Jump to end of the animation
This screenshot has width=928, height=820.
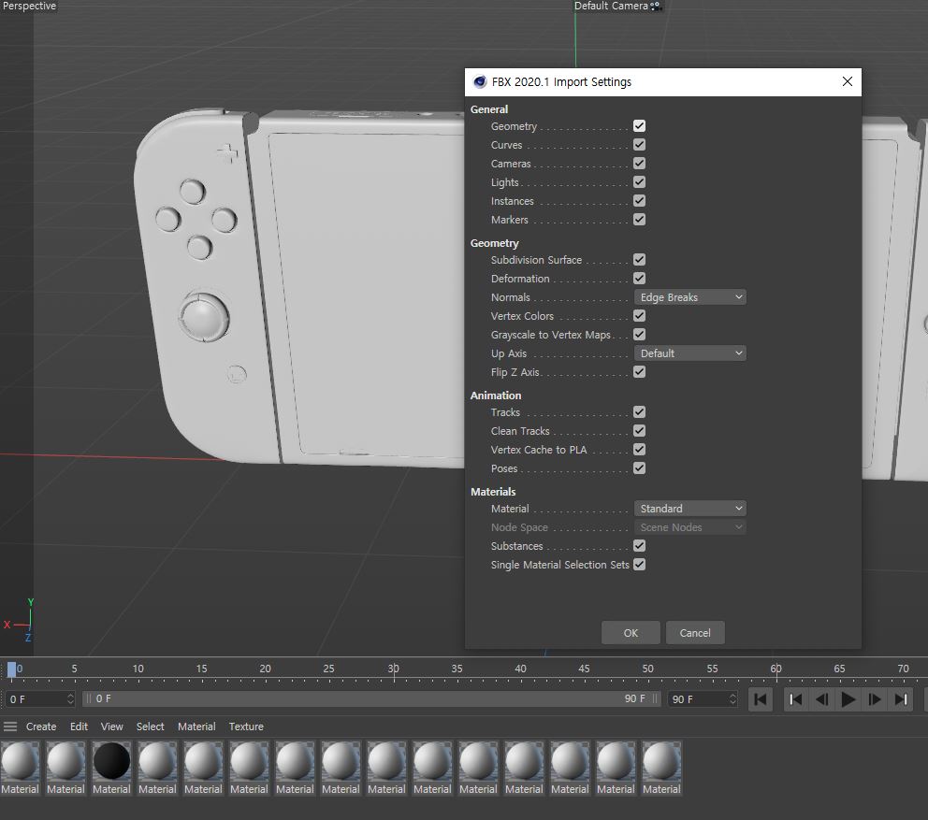tap(901, 699)
